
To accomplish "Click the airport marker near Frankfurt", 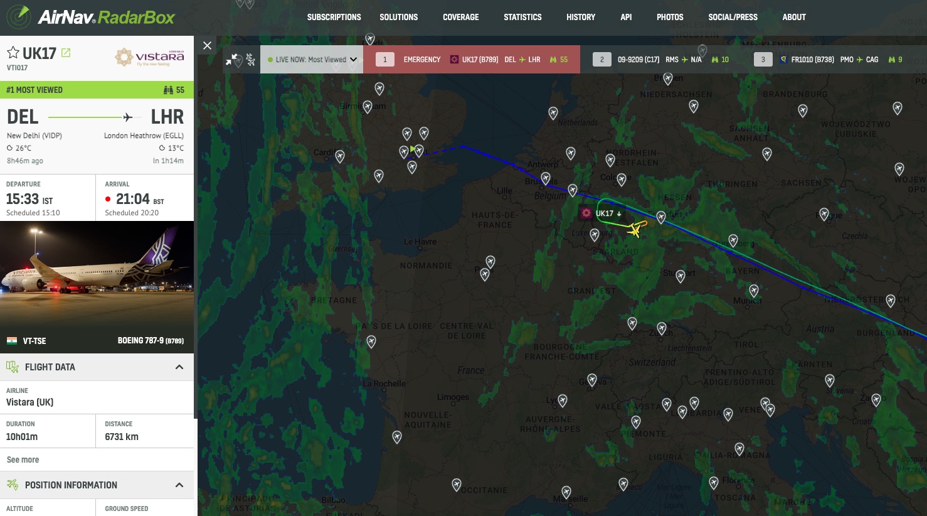I will 661,217.
